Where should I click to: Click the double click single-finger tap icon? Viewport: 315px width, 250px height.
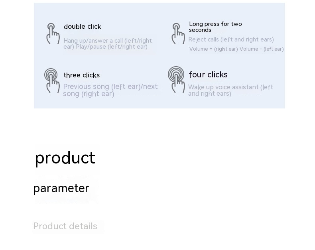pyautogui.click(x=53, y=33)
